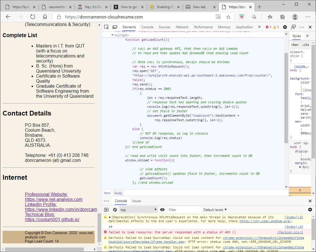Collapse the script element node
This screenshot has height=252, width=316.
tap(112, 35)
